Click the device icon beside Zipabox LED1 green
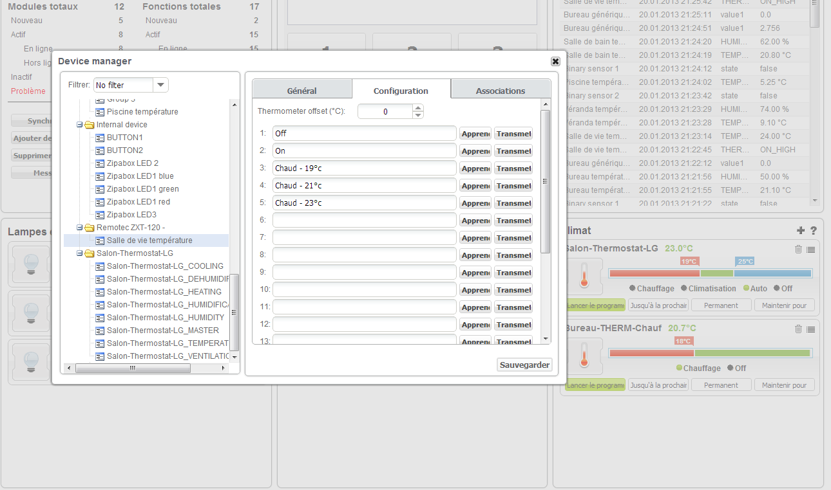831x490 pixels. click(x=100, y=189)
